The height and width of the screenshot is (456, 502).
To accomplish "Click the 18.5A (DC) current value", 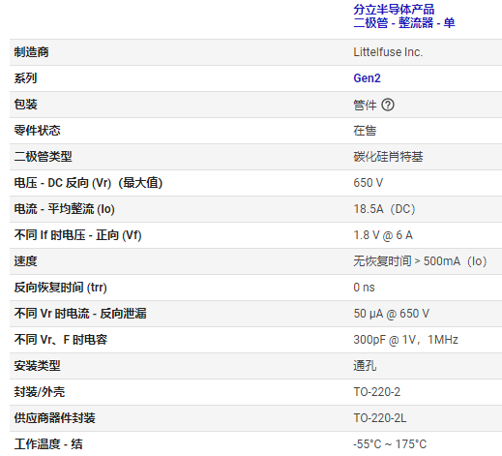I will [384, 209].
